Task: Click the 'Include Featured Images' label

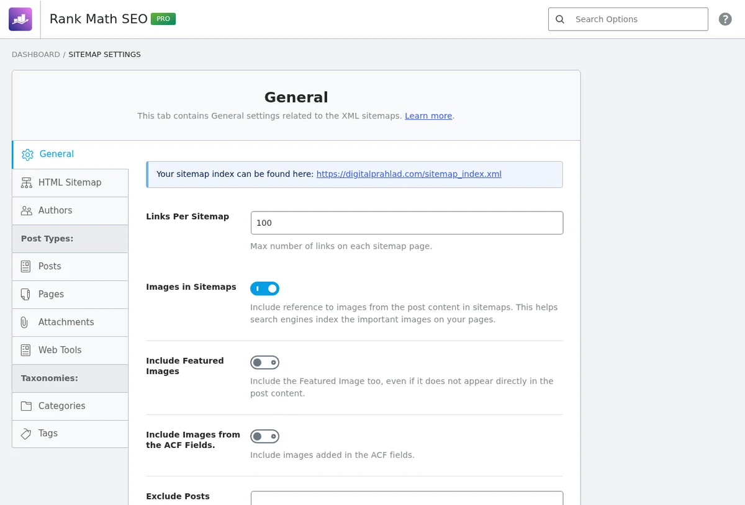Action: 185,366
